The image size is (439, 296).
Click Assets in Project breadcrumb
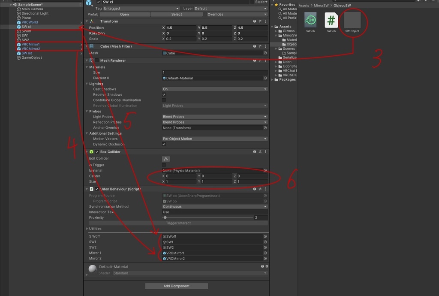point(304,5)
